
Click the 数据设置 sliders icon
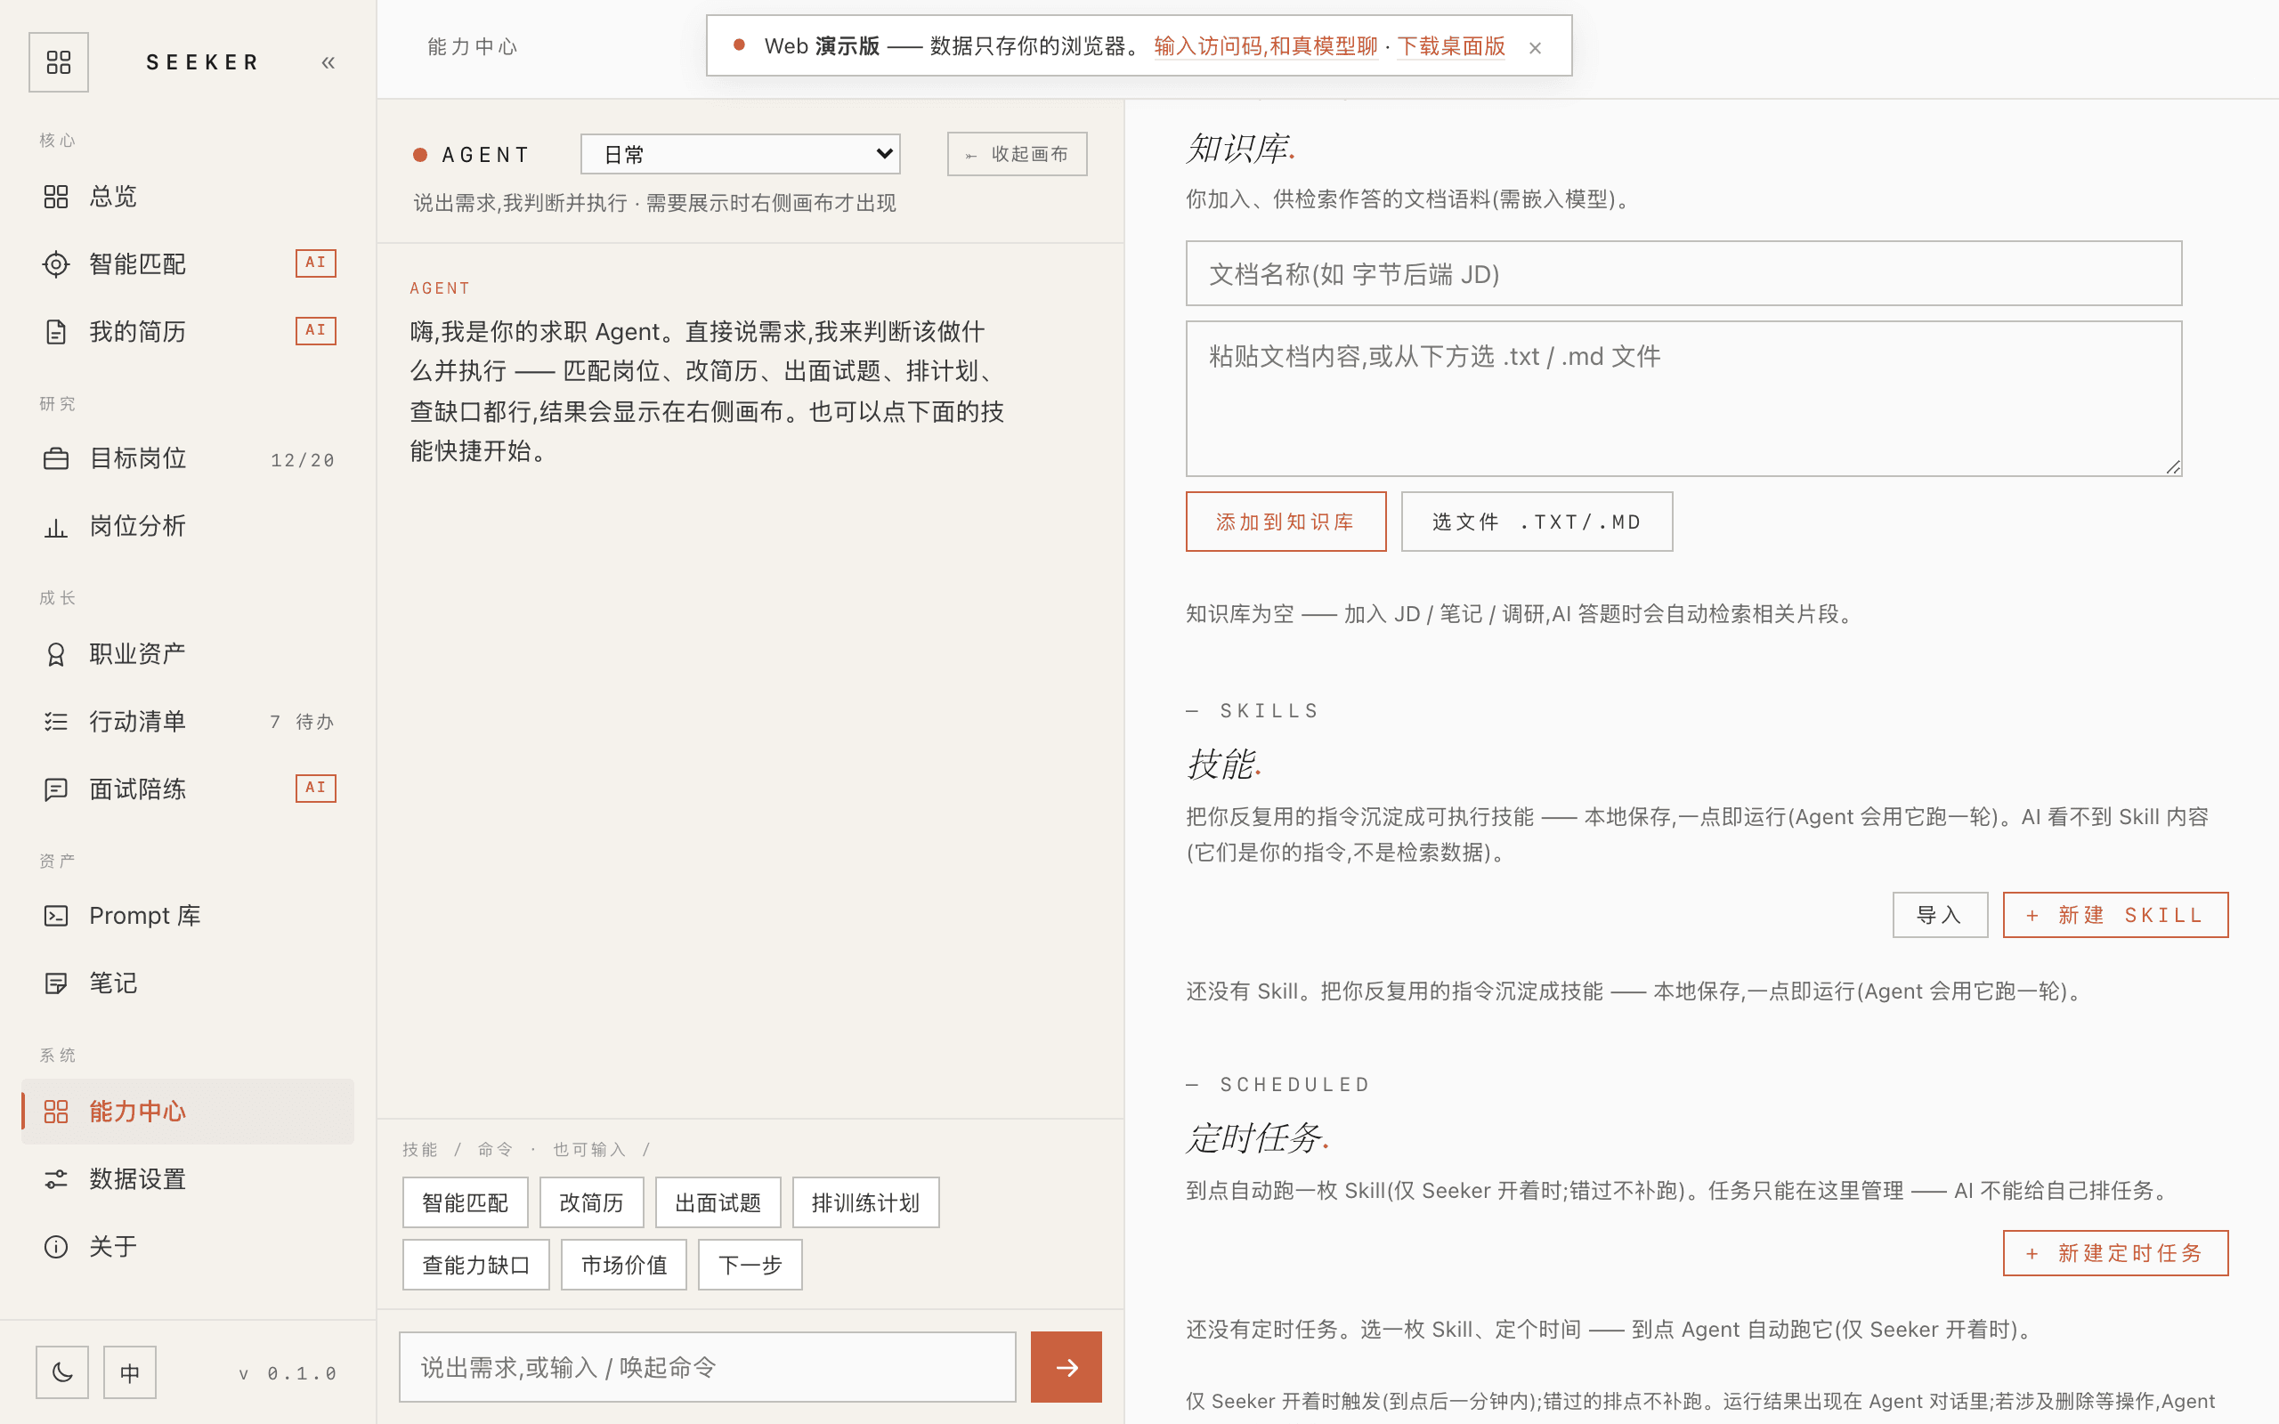(x=56, y=1180)
